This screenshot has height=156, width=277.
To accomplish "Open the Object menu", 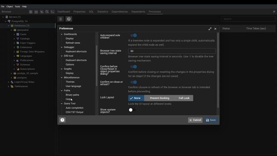I will pos(10,6).
